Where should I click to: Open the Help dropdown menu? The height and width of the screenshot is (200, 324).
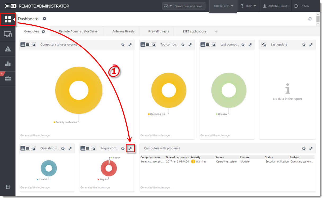click(249, 6)
